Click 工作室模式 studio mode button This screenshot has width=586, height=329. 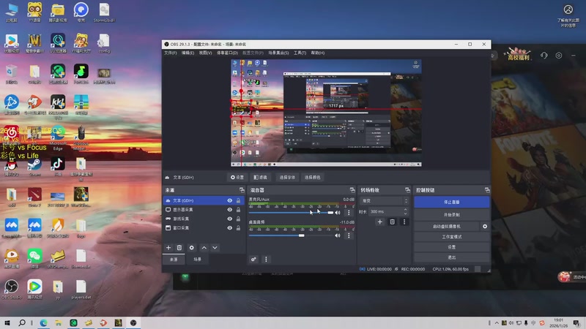click(x=451, y=237)
